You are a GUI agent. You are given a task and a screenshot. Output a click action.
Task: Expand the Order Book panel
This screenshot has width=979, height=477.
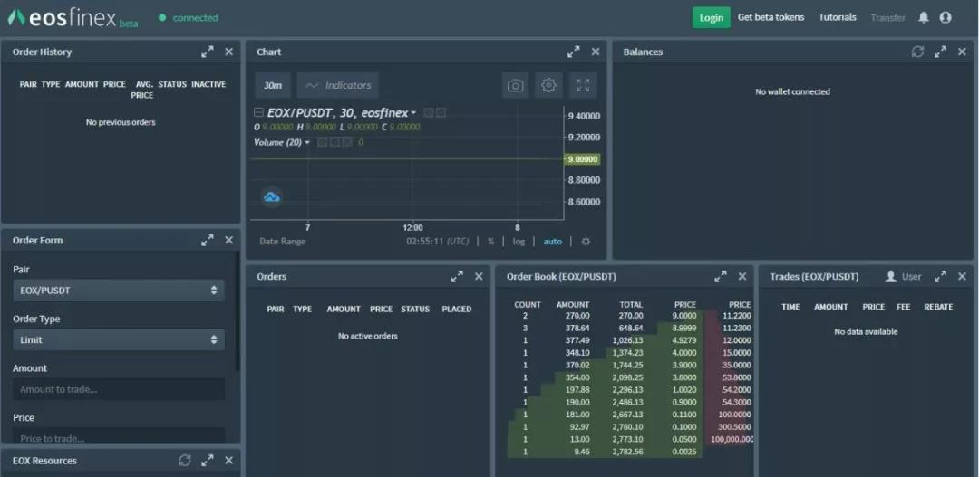721,276
